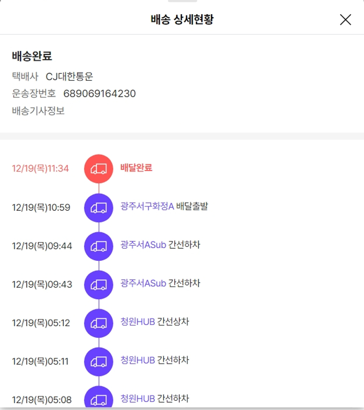Screen dimensions: 364x410
Task: Open the 광주서ASub link at 09:43
Action: coord(143,283)
